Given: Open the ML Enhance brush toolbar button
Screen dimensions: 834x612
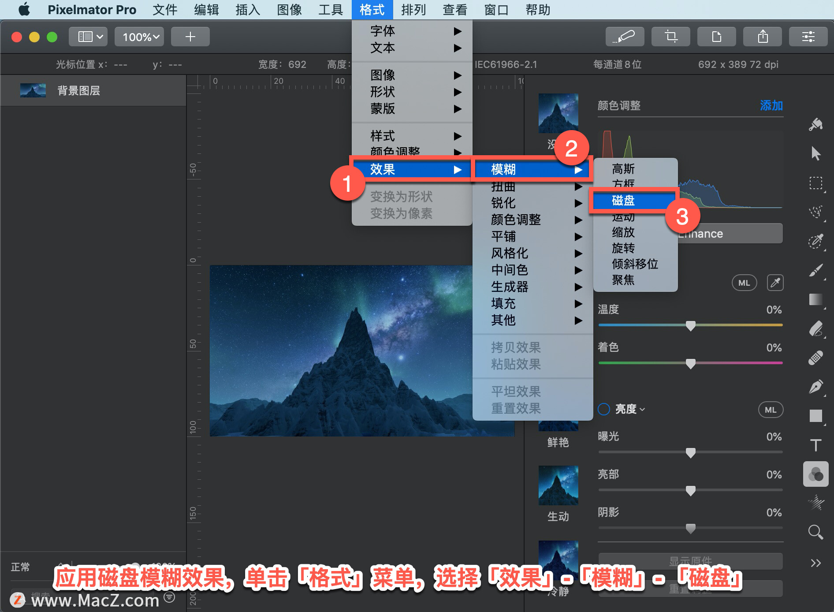Looking at the screenshot, I should point(625,37).
